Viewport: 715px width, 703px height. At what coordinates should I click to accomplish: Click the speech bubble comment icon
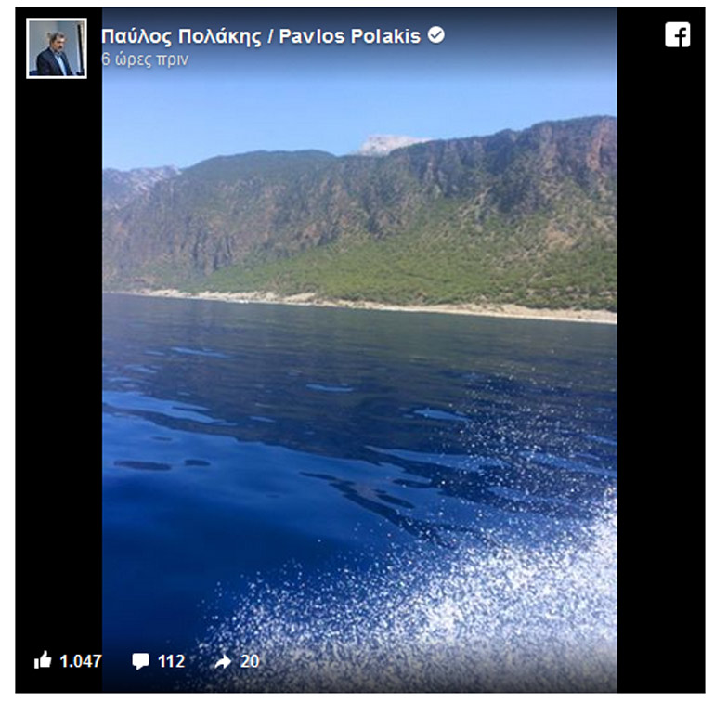140,661
